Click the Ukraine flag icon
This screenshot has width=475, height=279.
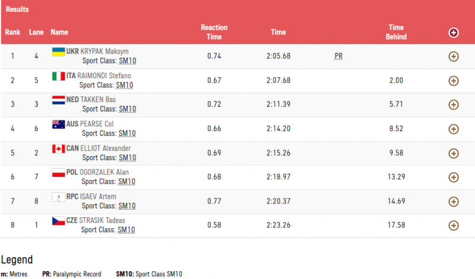pyautogui.click(x=58, y=52)
